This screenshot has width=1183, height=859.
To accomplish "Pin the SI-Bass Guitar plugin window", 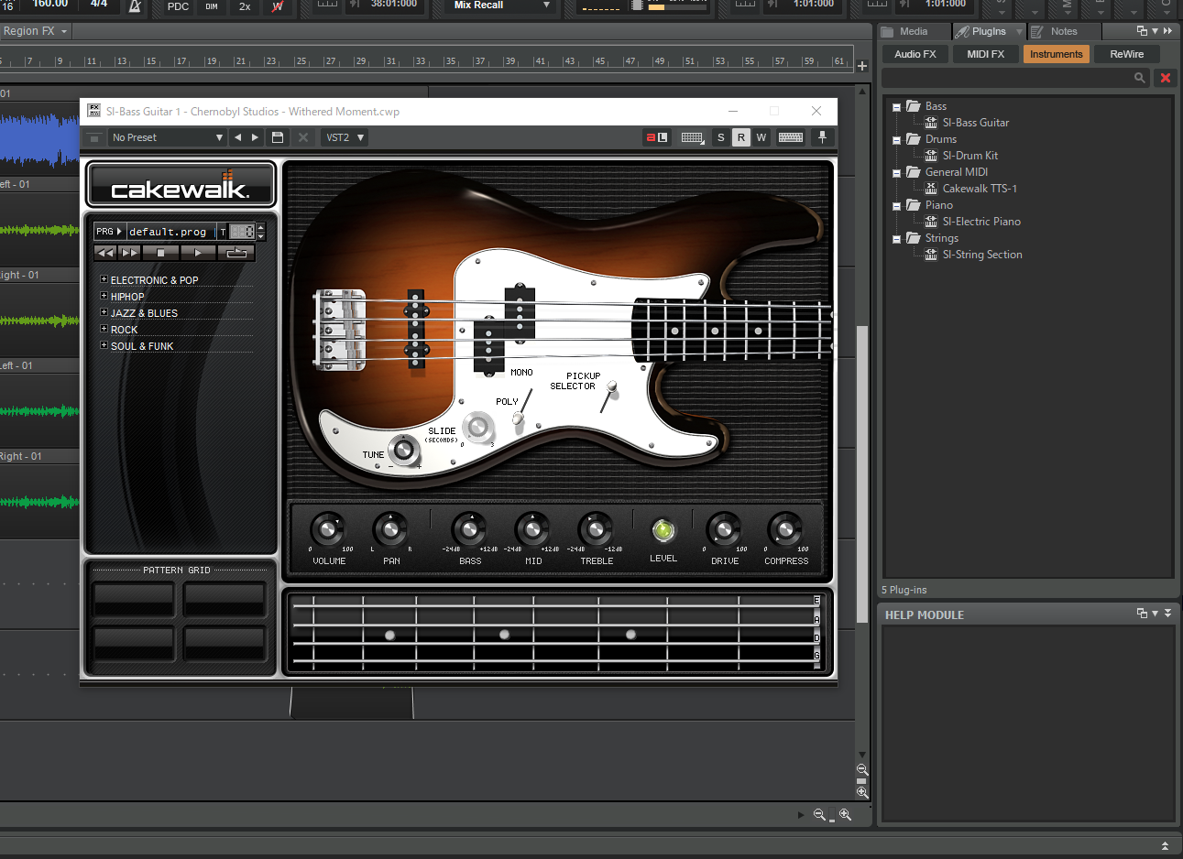I will [x=822, y=137].
